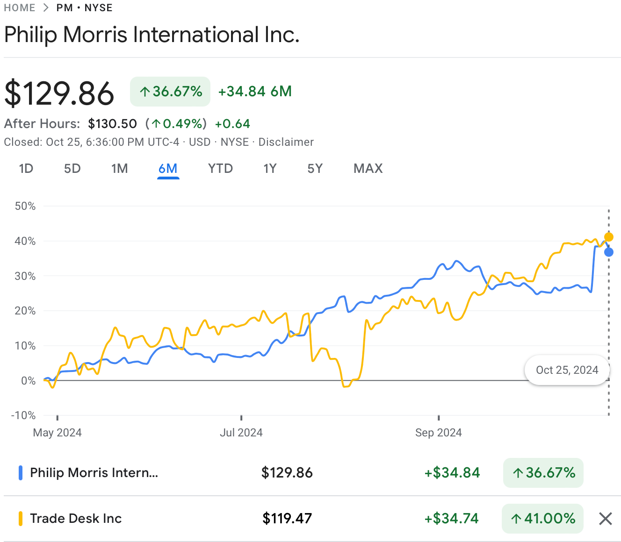Click the after hours 0.49% change
The width and height of the screenshot is (621, 542).
[x=176, y=124]
